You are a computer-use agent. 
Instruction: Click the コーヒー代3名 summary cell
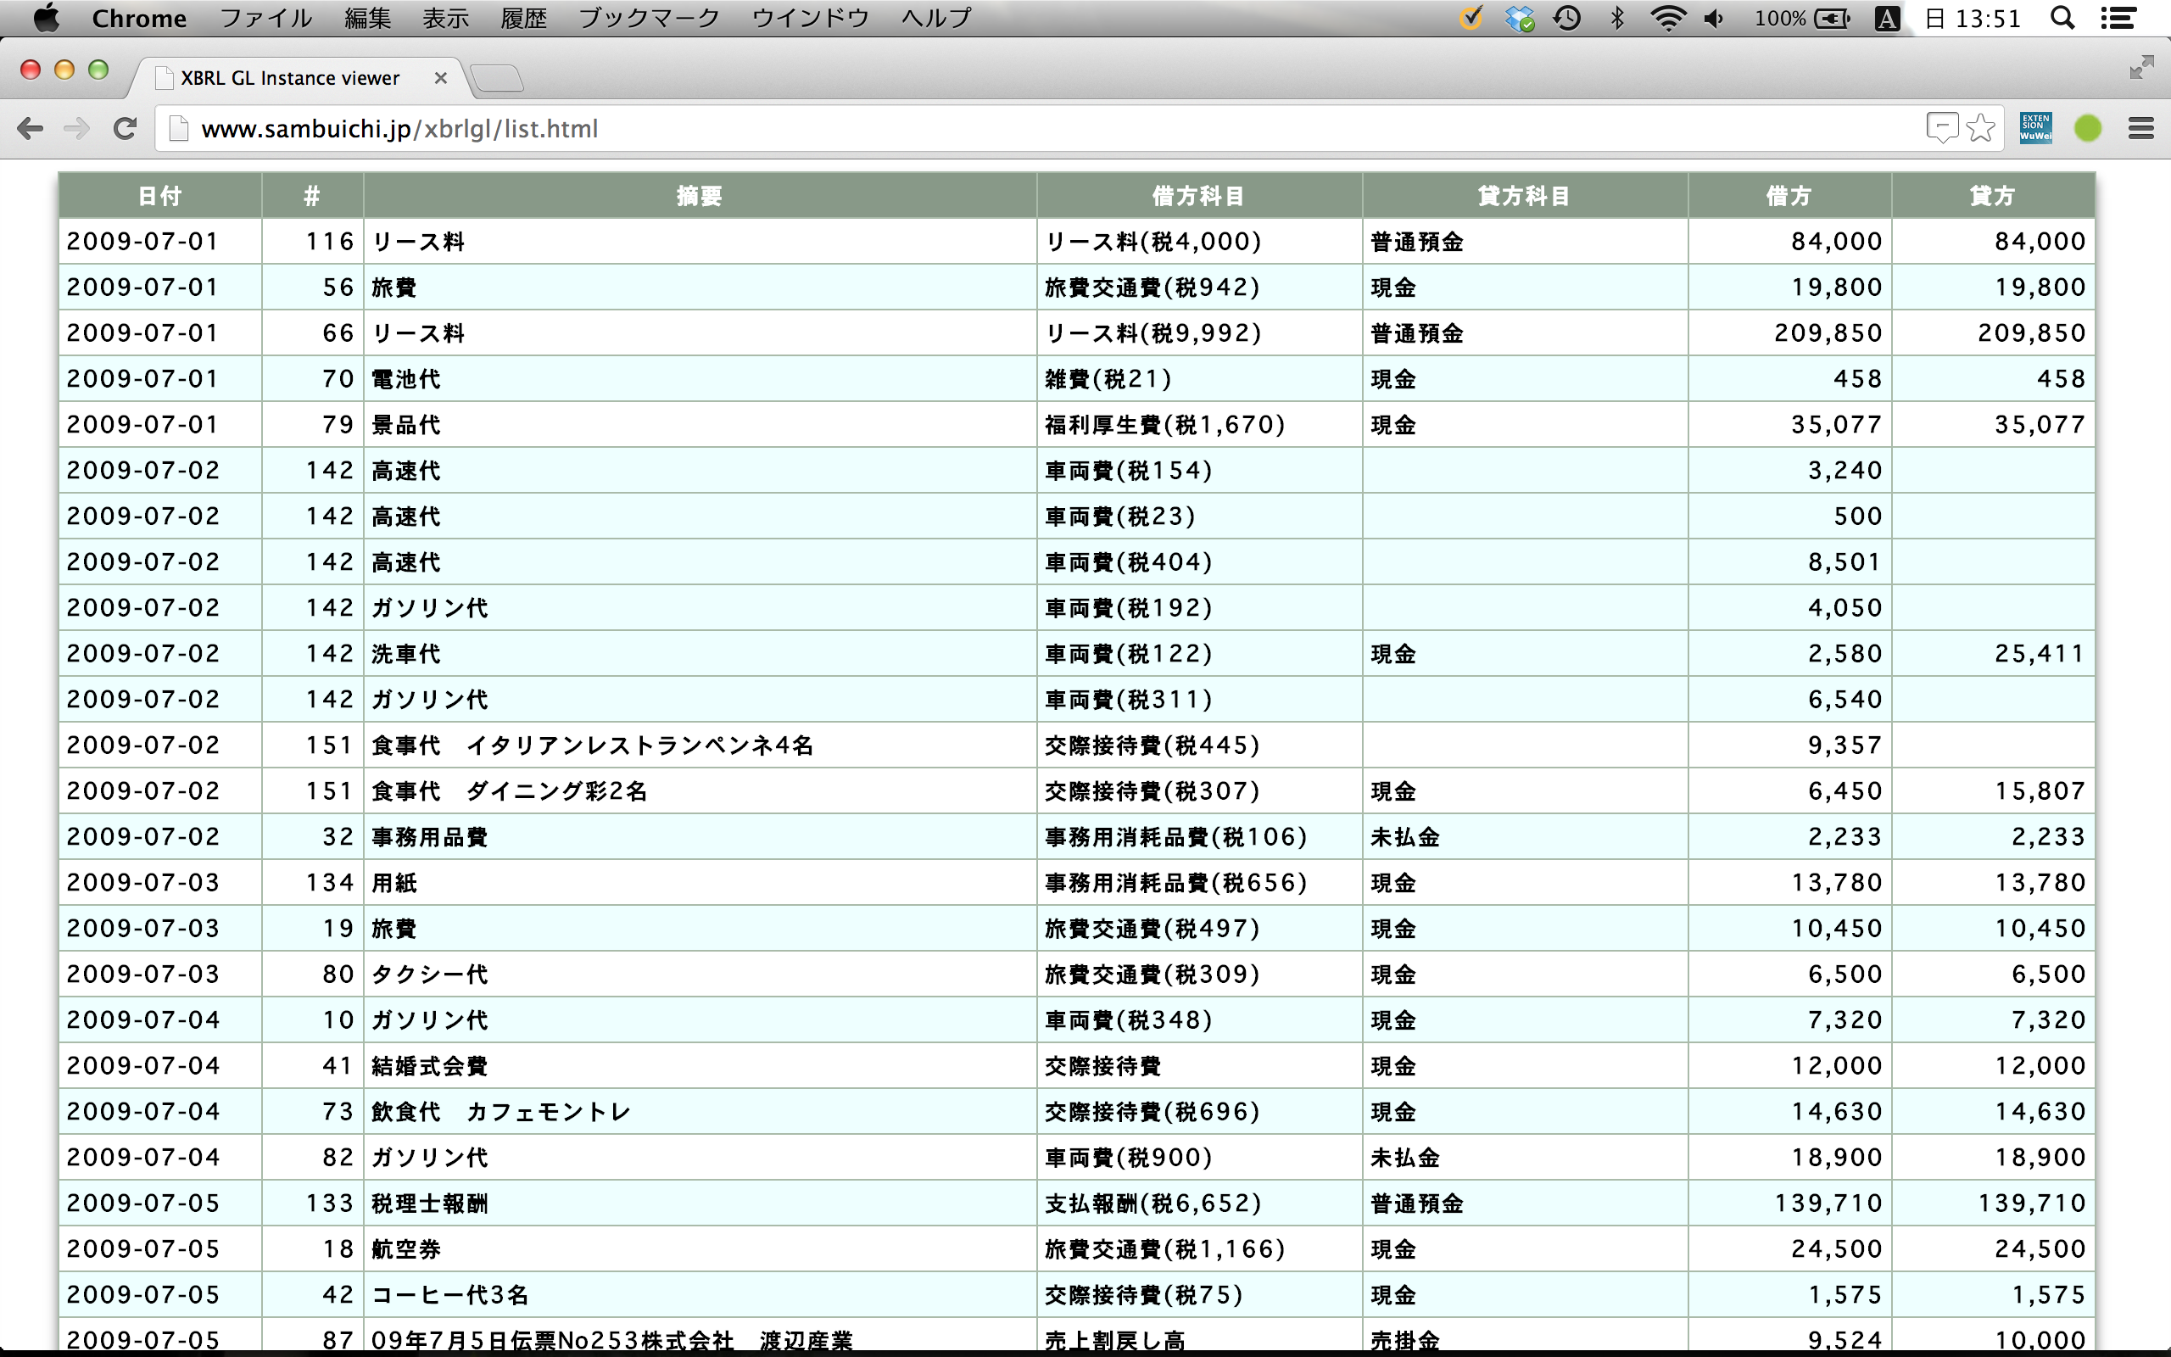(700, 1294)
